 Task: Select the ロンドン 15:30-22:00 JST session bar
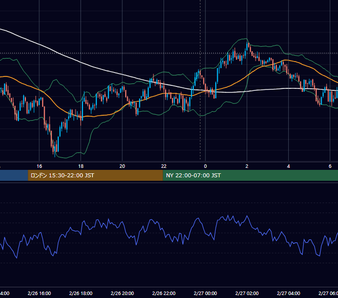95,175
